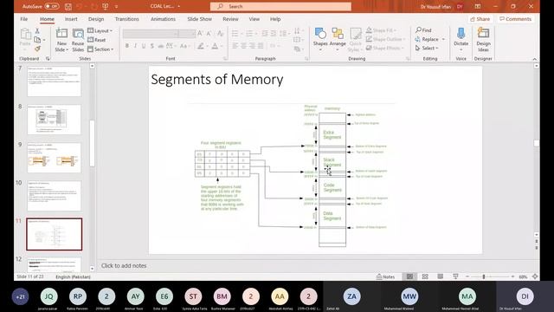Switch to the Review tab
This screenshot has width=554, height=312.
[230, 19]
